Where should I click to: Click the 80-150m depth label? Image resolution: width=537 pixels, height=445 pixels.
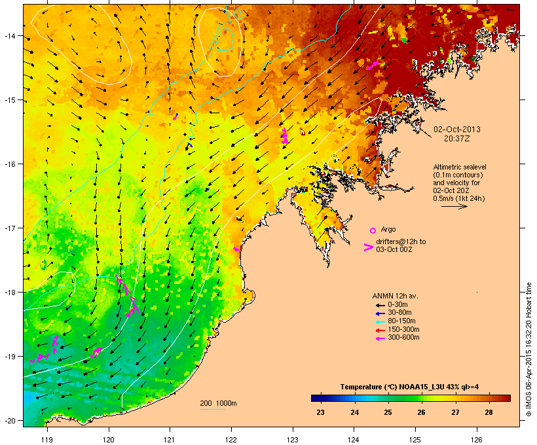pos(401,321)
